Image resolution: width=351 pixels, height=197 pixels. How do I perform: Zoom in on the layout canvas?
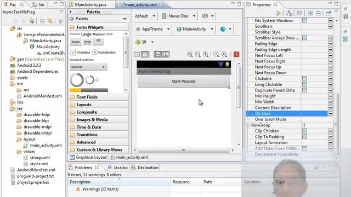point(224,54)
